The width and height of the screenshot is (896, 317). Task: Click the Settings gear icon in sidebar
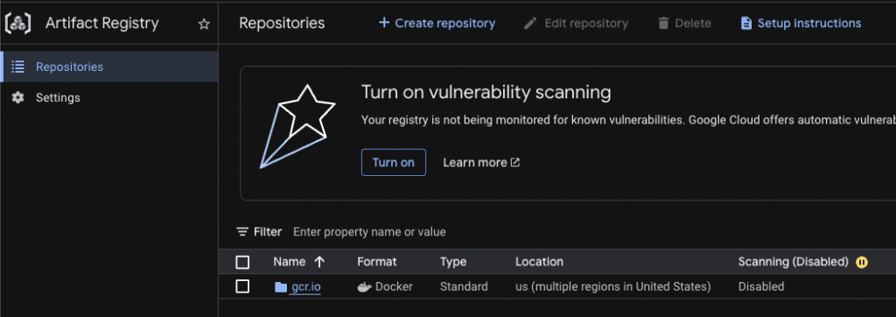[18, 98]
